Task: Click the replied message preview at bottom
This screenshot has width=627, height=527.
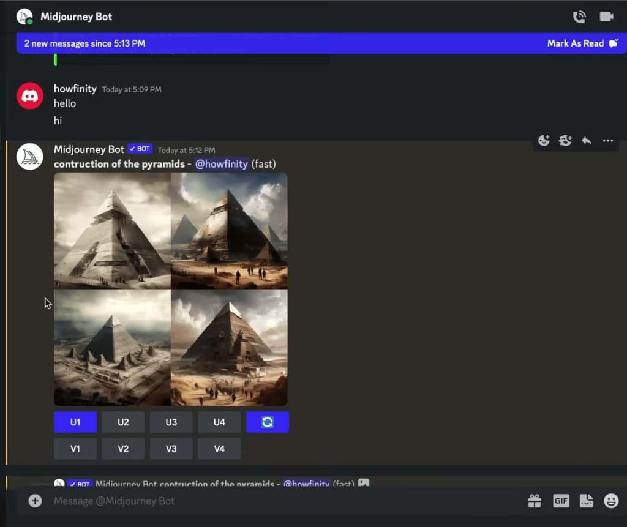Action: coord(212,483)
